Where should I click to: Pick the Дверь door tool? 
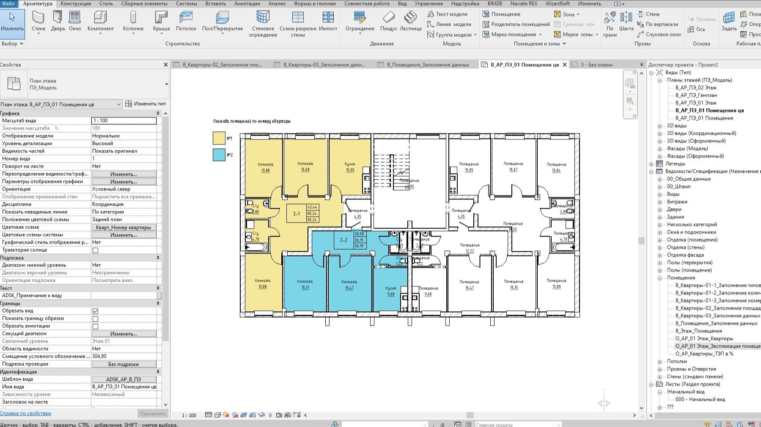click(x=58, y=21)
